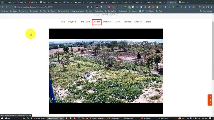Open the Sharing tab
The width and height of the screenshot is (214, 120).
97,22
